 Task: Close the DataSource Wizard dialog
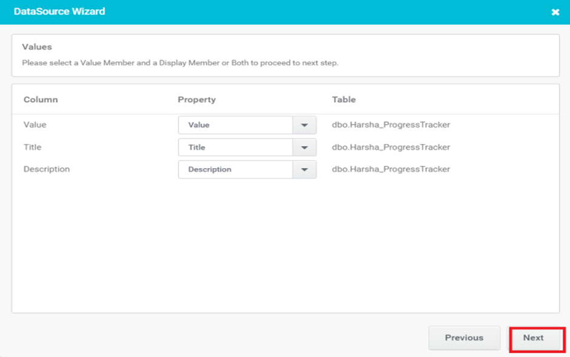(555, 12)
